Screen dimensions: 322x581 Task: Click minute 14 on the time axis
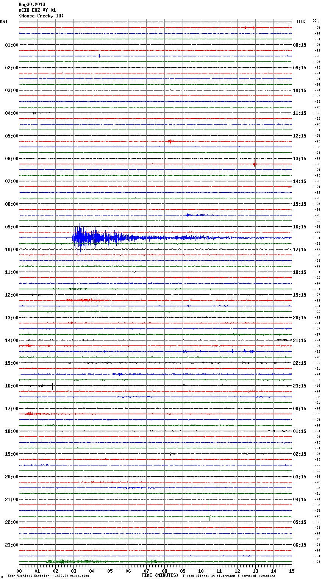click(x=274, y=571)
